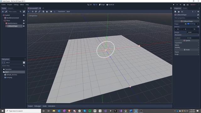Toggle visibility of the Floor node
Image resolution: width=201 pixels, height=113 pixels.
point(24,21)
